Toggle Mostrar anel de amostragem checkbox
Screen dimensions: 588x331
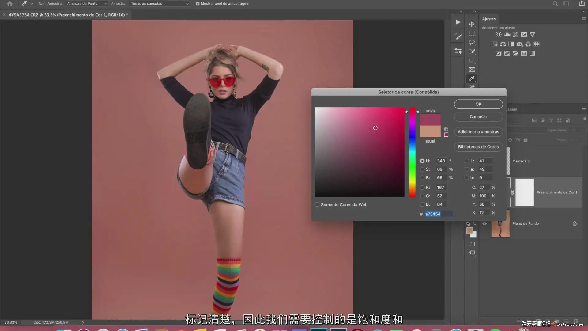[x=198, y=4]
